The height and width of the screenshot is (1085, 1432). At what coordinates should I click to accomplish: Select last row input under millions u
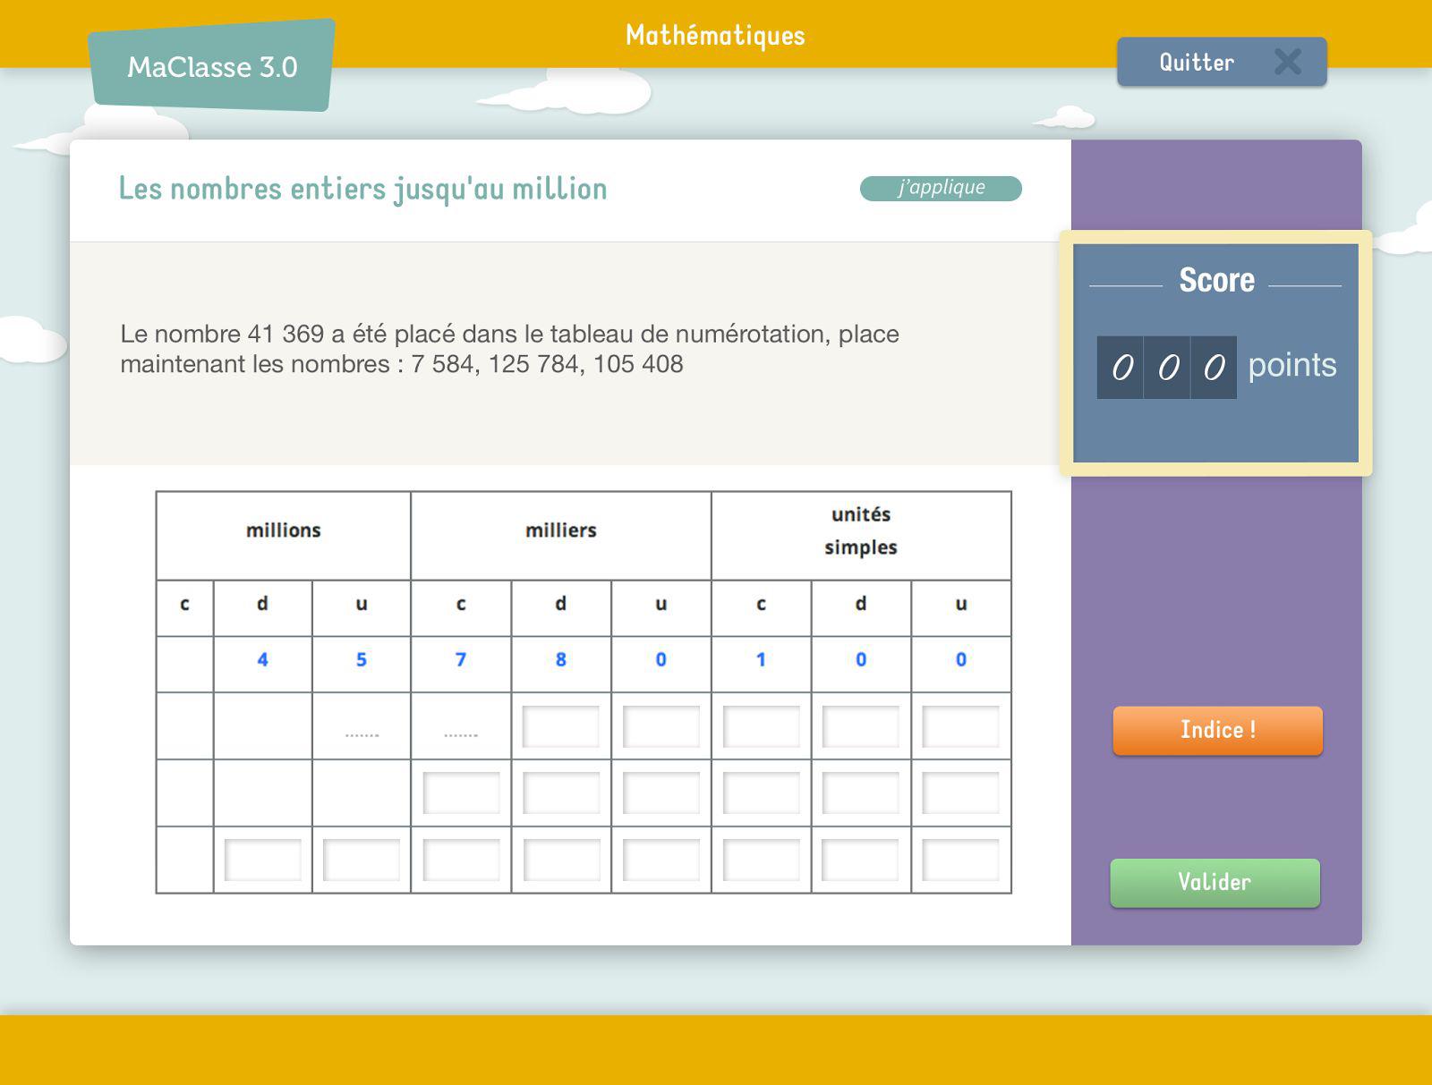pos(362,860)
